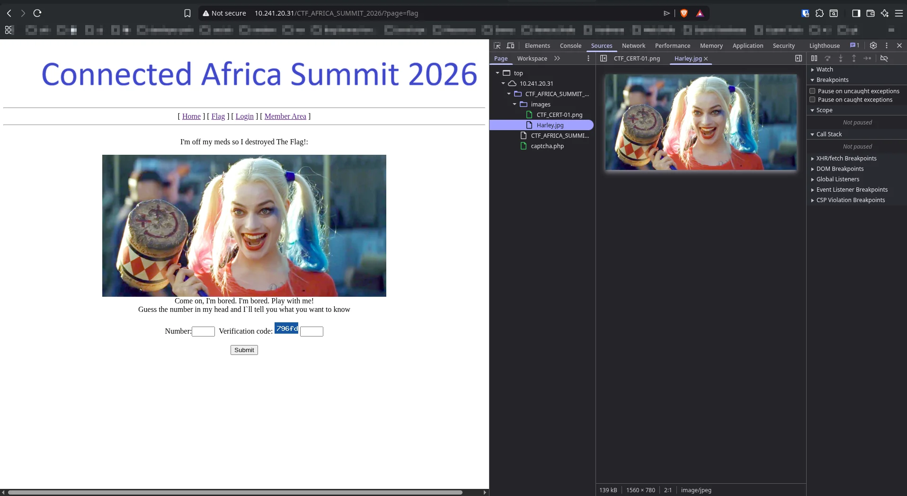Focus the Verification code input field
The image size is (907, 496).
coord(311,331)
